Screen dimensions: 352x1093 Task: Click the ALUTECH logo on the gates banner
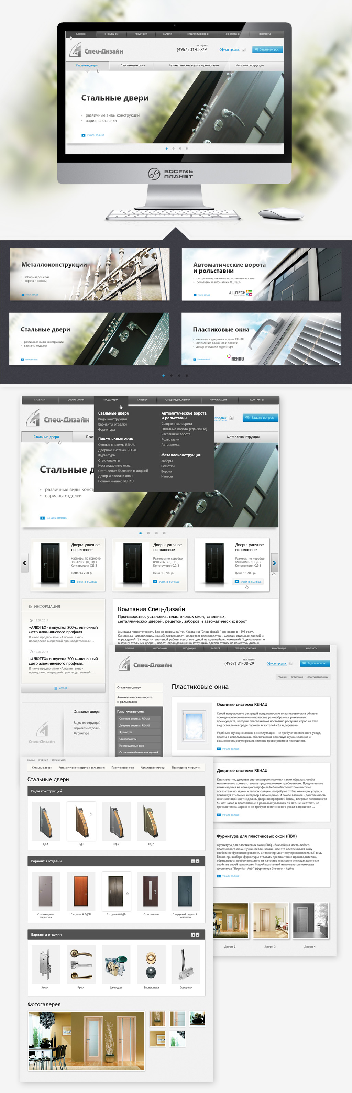[240, 293]
